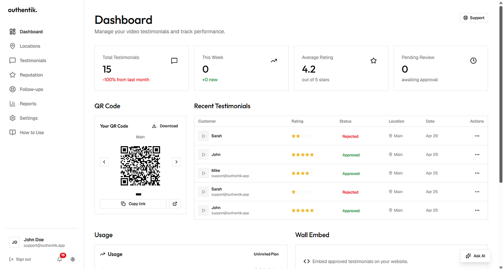This screenshot has width=503, height=269.
Task: Click the Pending Review clock icon
Action: (x=473, y=61)
